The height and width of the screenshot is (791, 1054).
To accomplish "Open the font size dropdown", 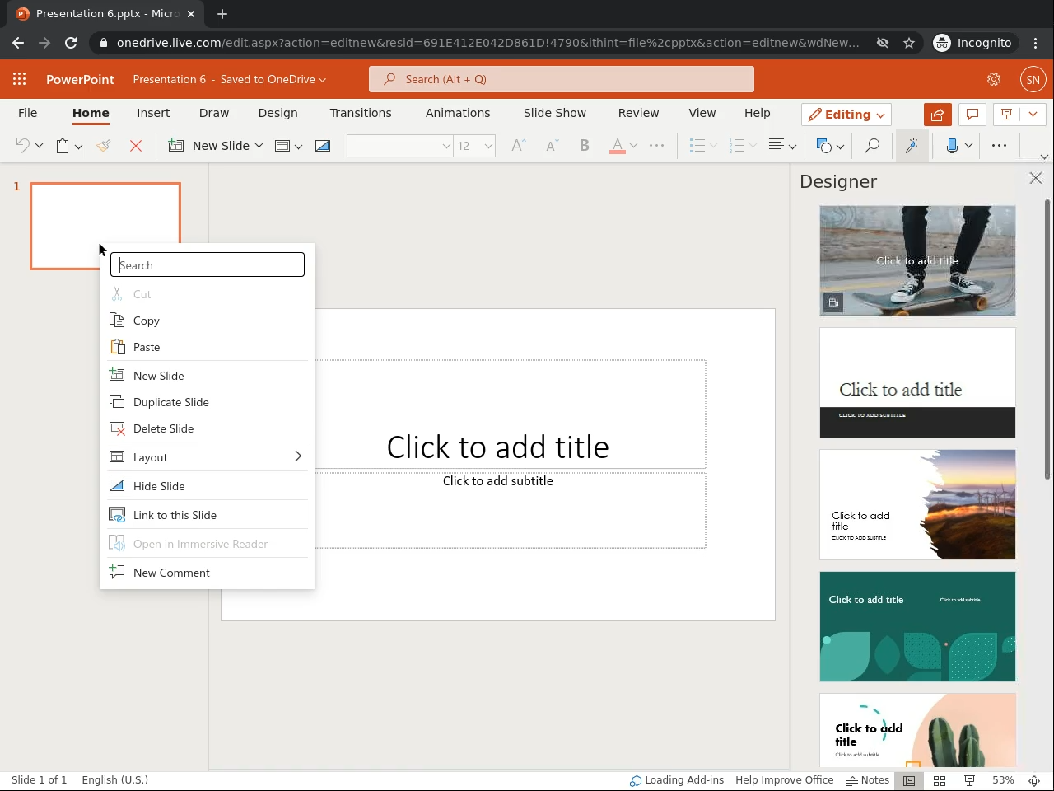I will pos(488,146).
